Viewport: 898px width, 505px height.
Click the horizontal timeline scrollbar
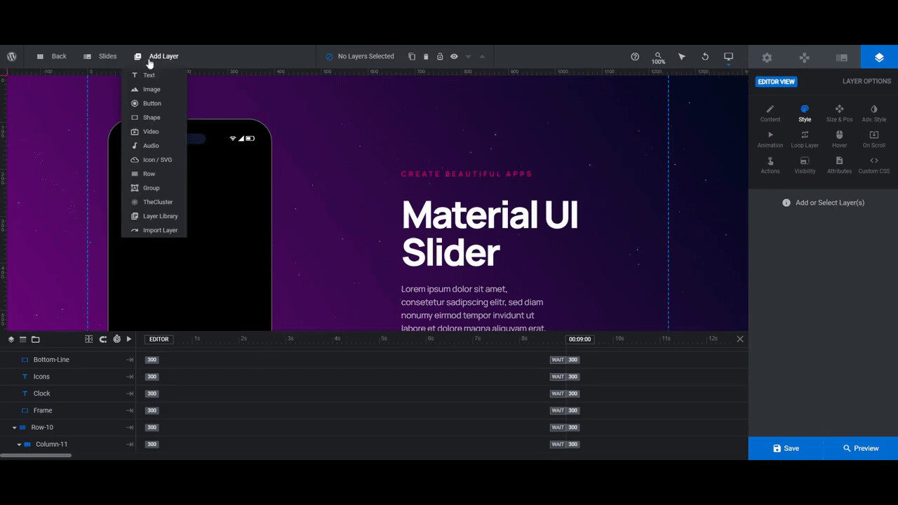click(36, 456)
